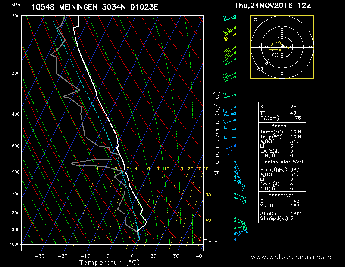Open the www.wetterzentrale.de link

(x=291, y=257)
